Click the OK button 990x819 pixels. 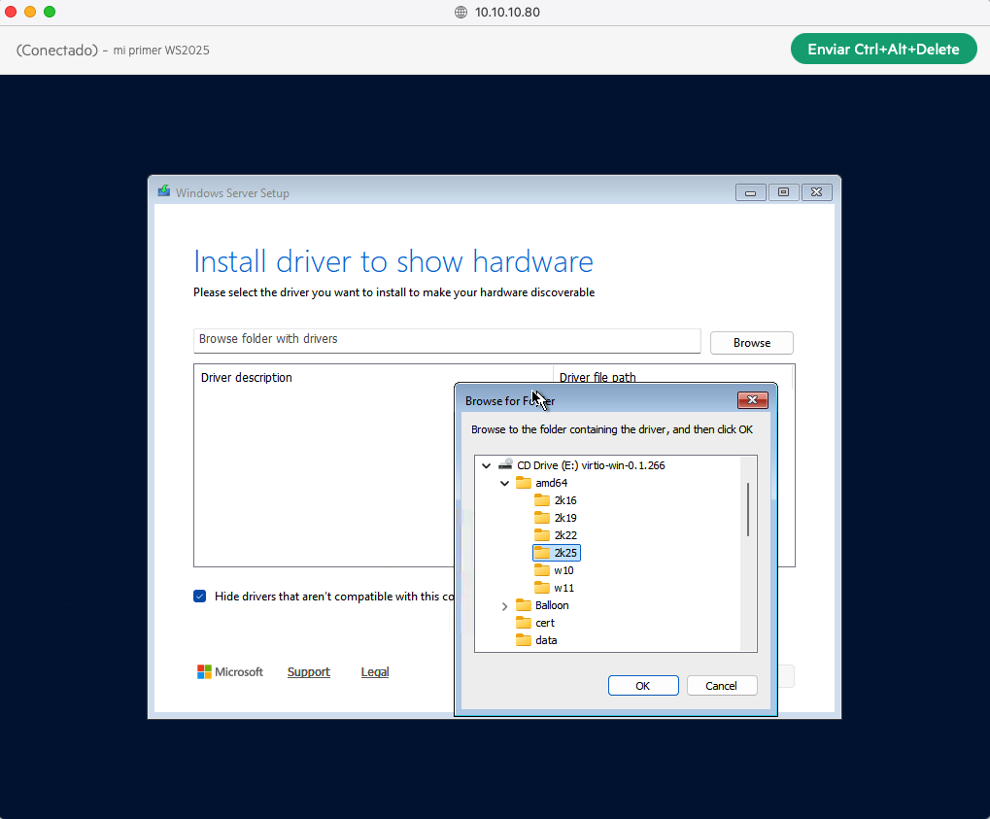click(x=642, y=685)
